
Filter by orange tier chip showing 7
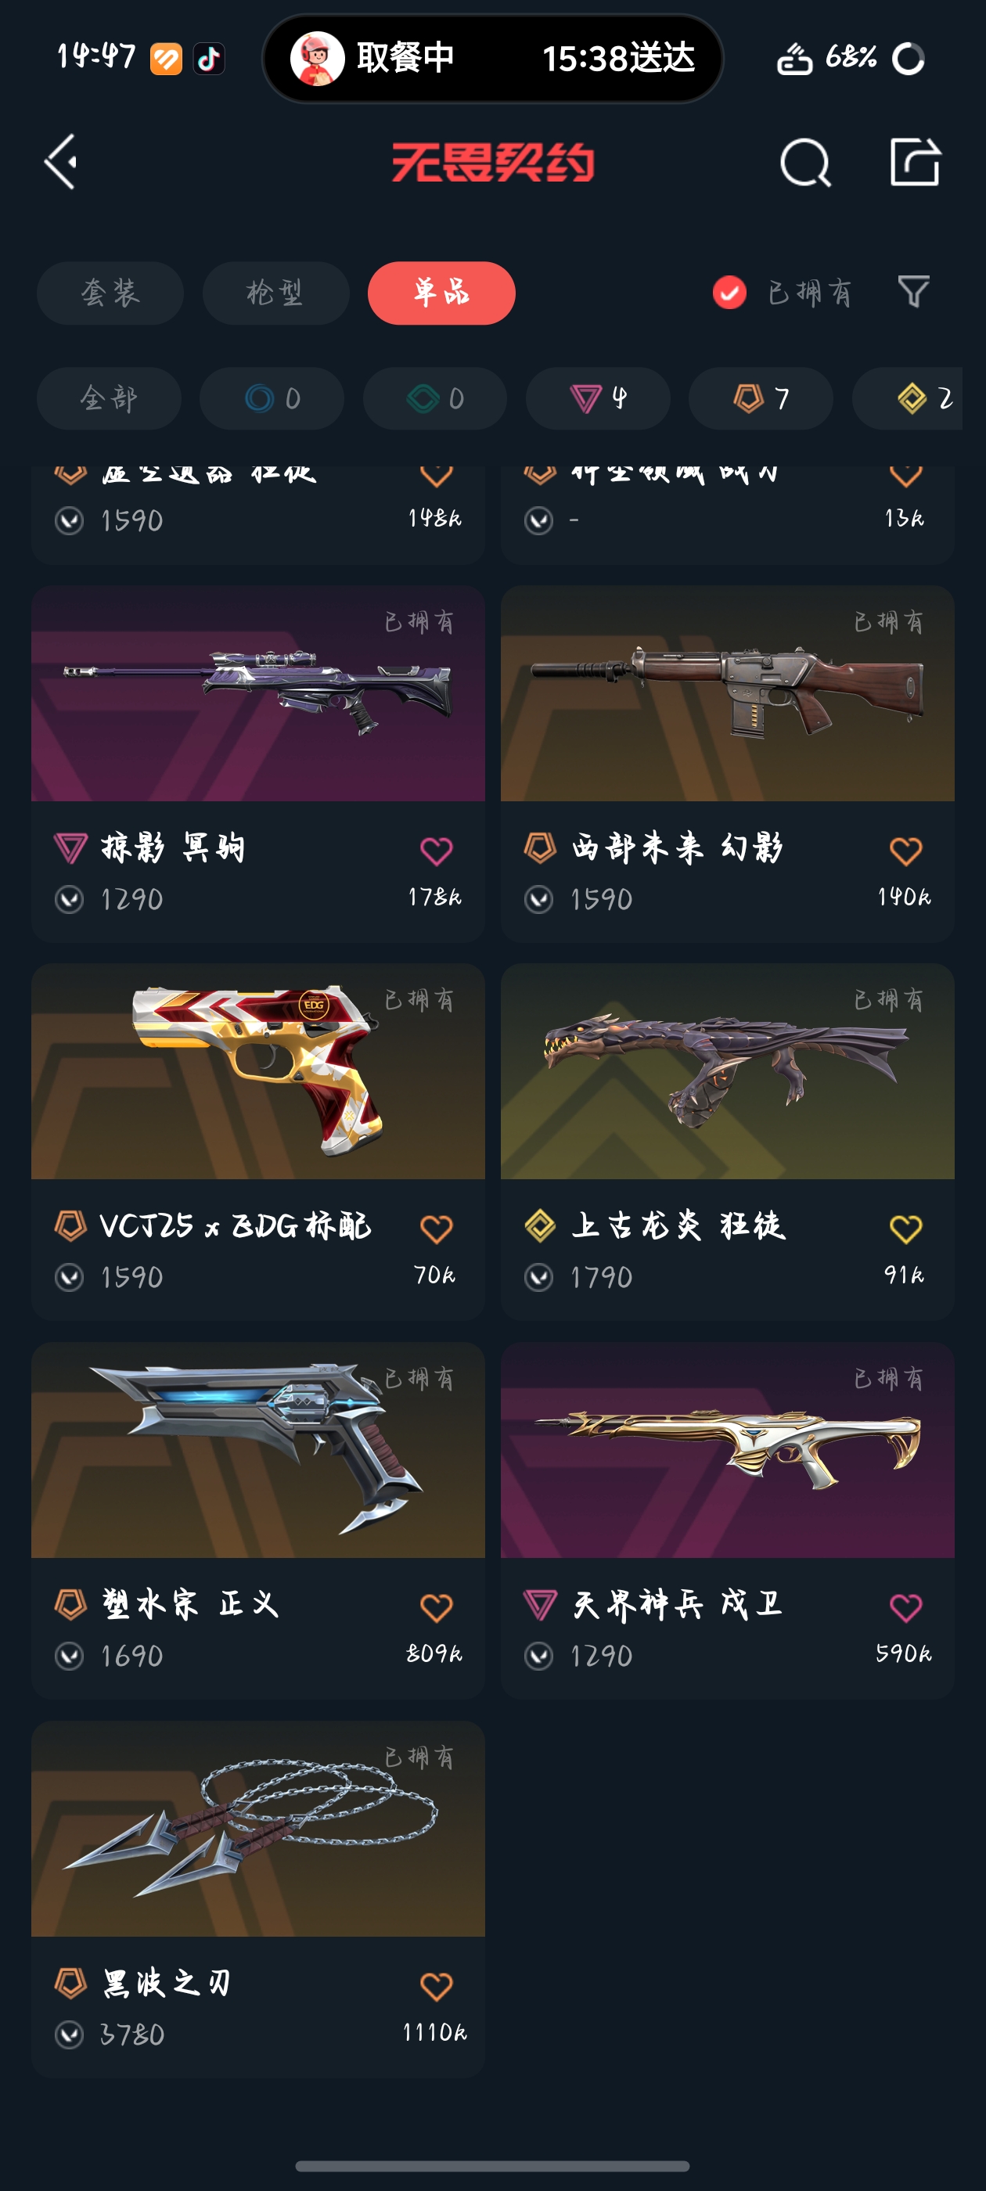pyautogui.click(x=761, y=398)
